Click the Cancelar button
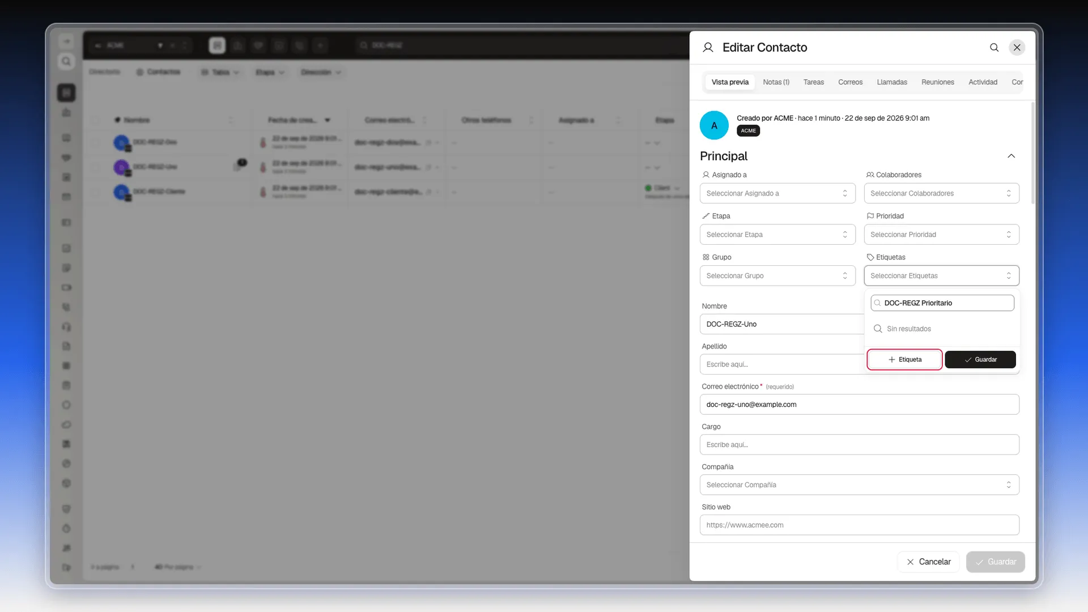Viewport: 1088px width, 612px height. [x=928, y=562]
